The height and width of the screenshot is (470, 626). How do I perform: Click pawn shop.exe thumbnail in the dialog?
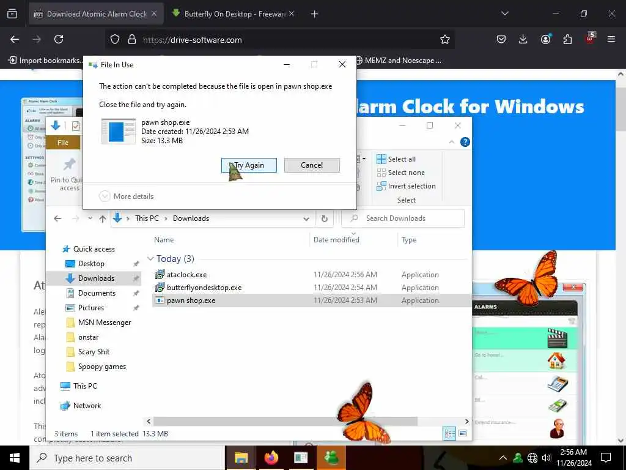pyautogui.click(x=118, y=131)
